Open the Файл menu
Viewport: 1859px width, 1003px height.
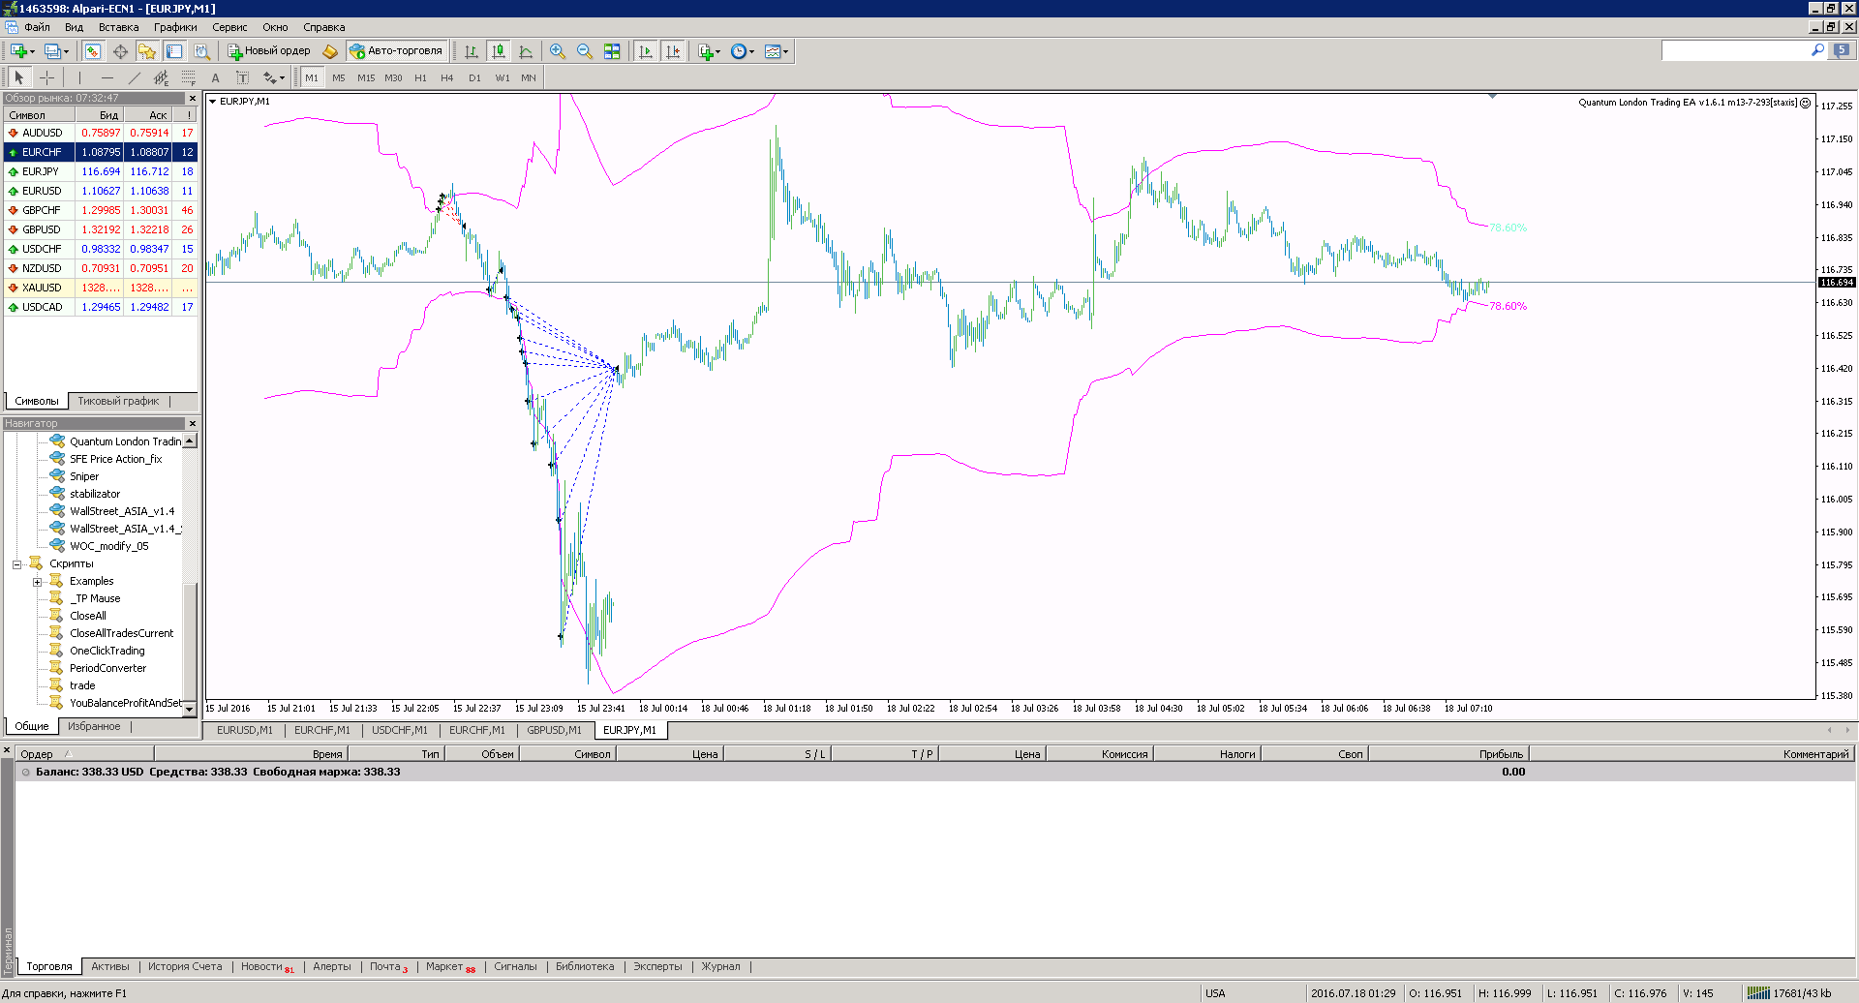37,27
